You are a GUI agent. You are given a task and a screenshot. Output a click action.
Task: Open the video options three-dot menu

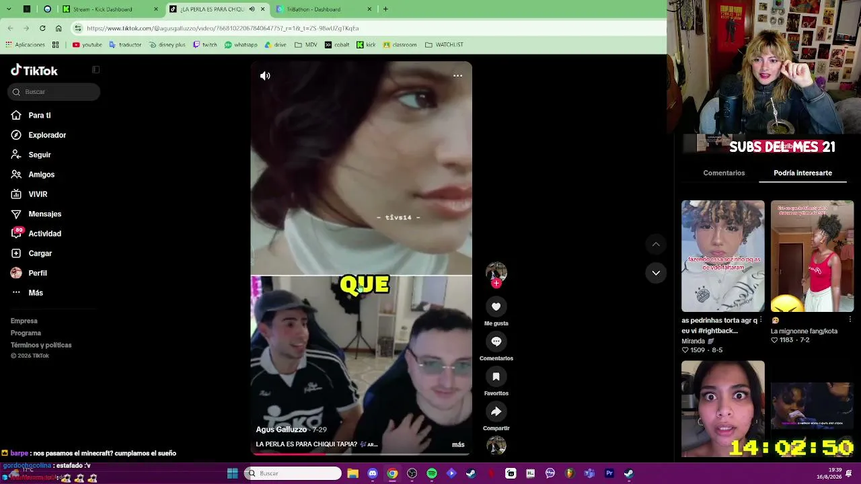pos(457,75)
